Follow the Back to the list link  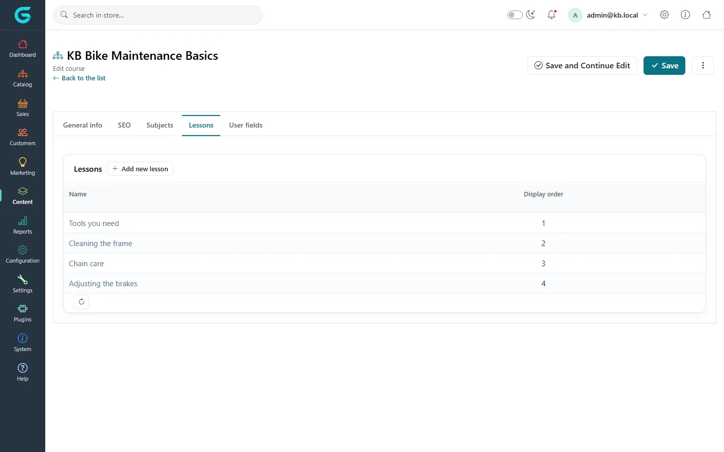(79, 78)
